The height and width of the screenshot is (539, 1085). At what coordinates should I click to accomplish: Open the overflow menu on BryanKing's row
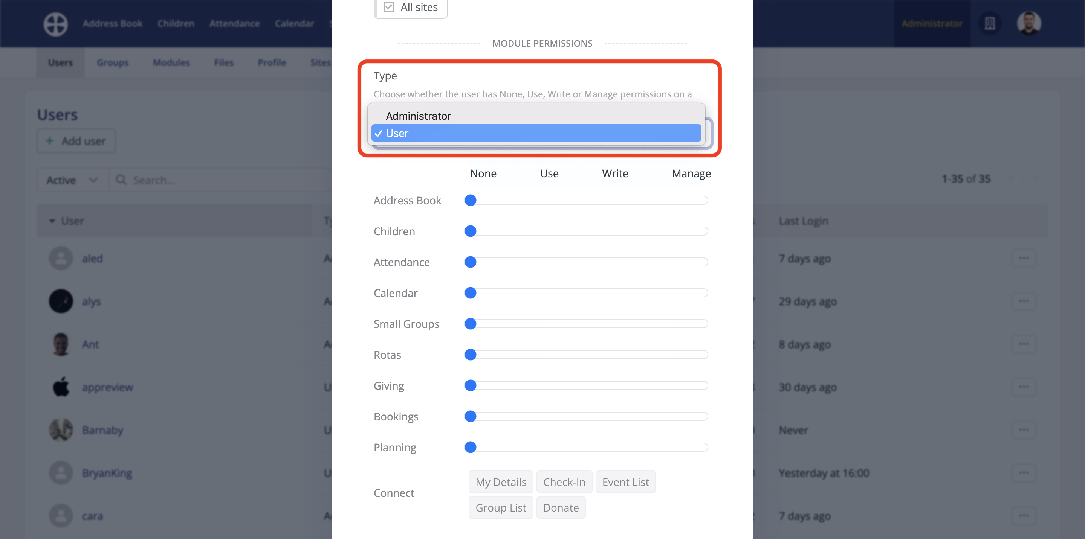(1024, 472)
